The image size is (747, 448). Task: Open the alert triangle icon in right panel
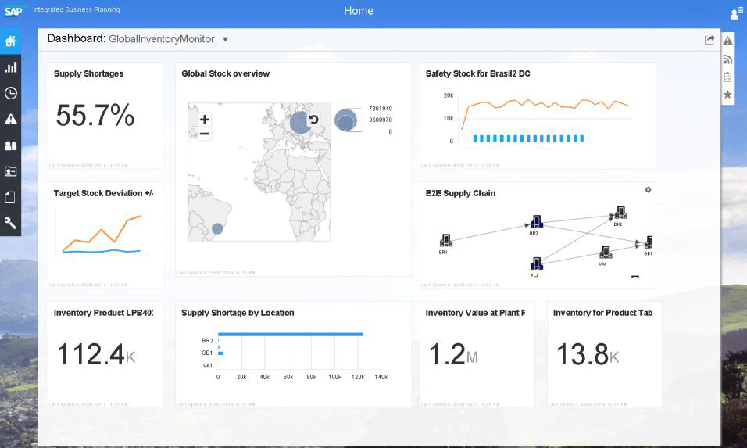(727, 41)
